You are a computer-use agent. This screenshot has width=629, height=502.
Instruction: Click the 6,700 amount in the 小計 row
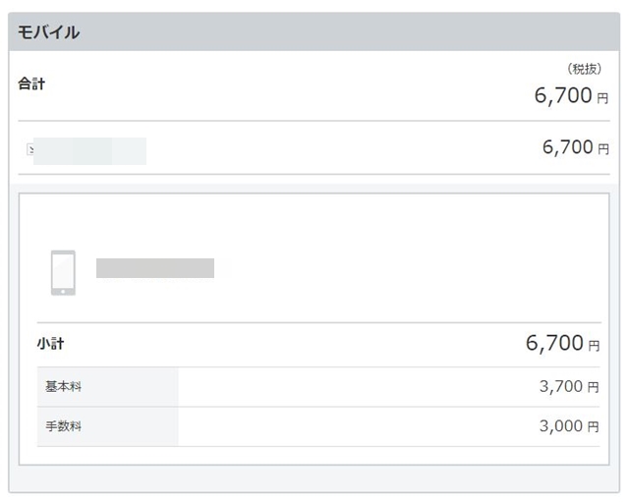point(554,343)
